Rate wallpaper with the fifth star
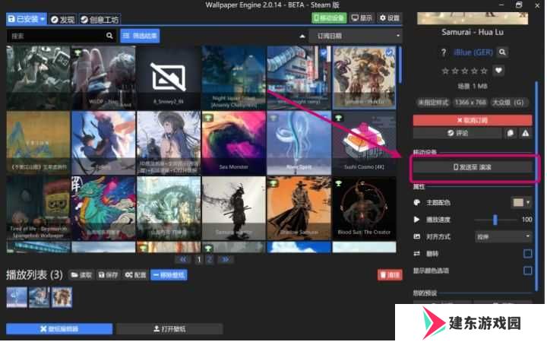This screenshot has width=547, height=342. pos(484,71)
